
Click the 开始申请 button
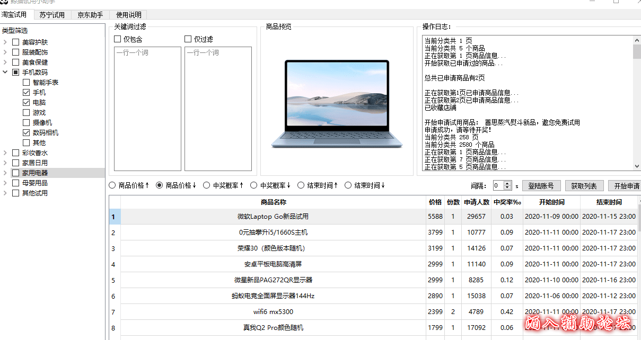(625, 186)
